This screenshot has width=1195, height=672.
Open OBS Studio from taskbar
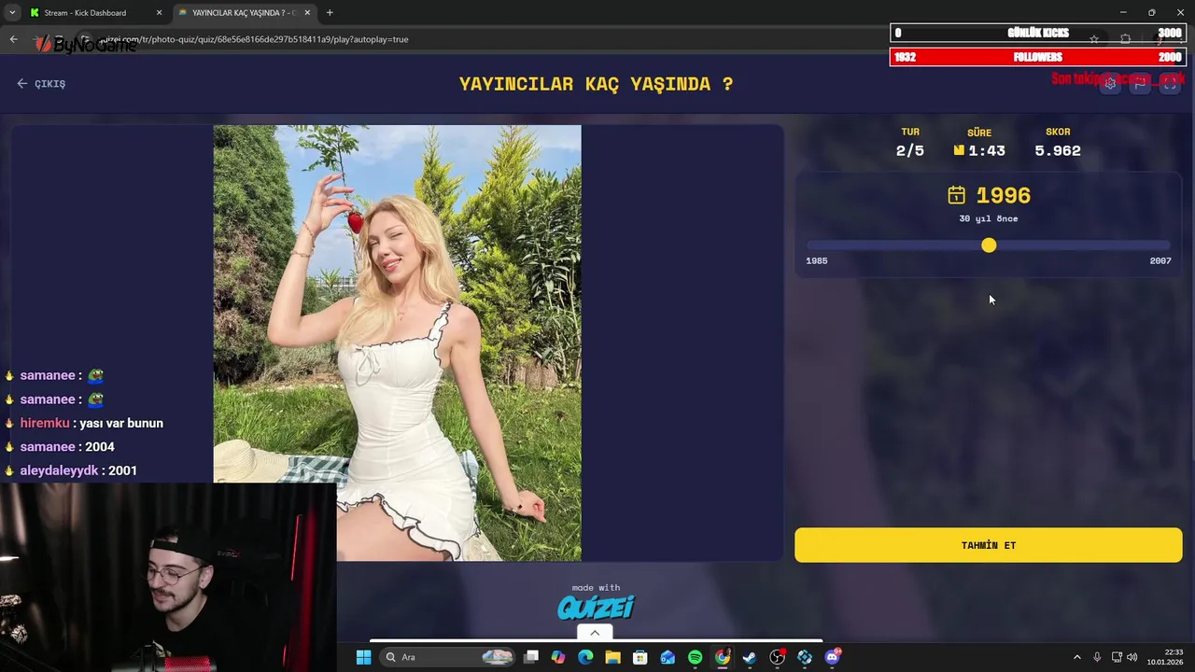coord(778,657)
